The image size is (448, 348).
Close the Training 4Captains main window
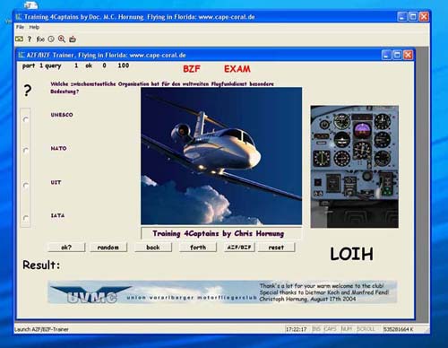tap(424, 17)
